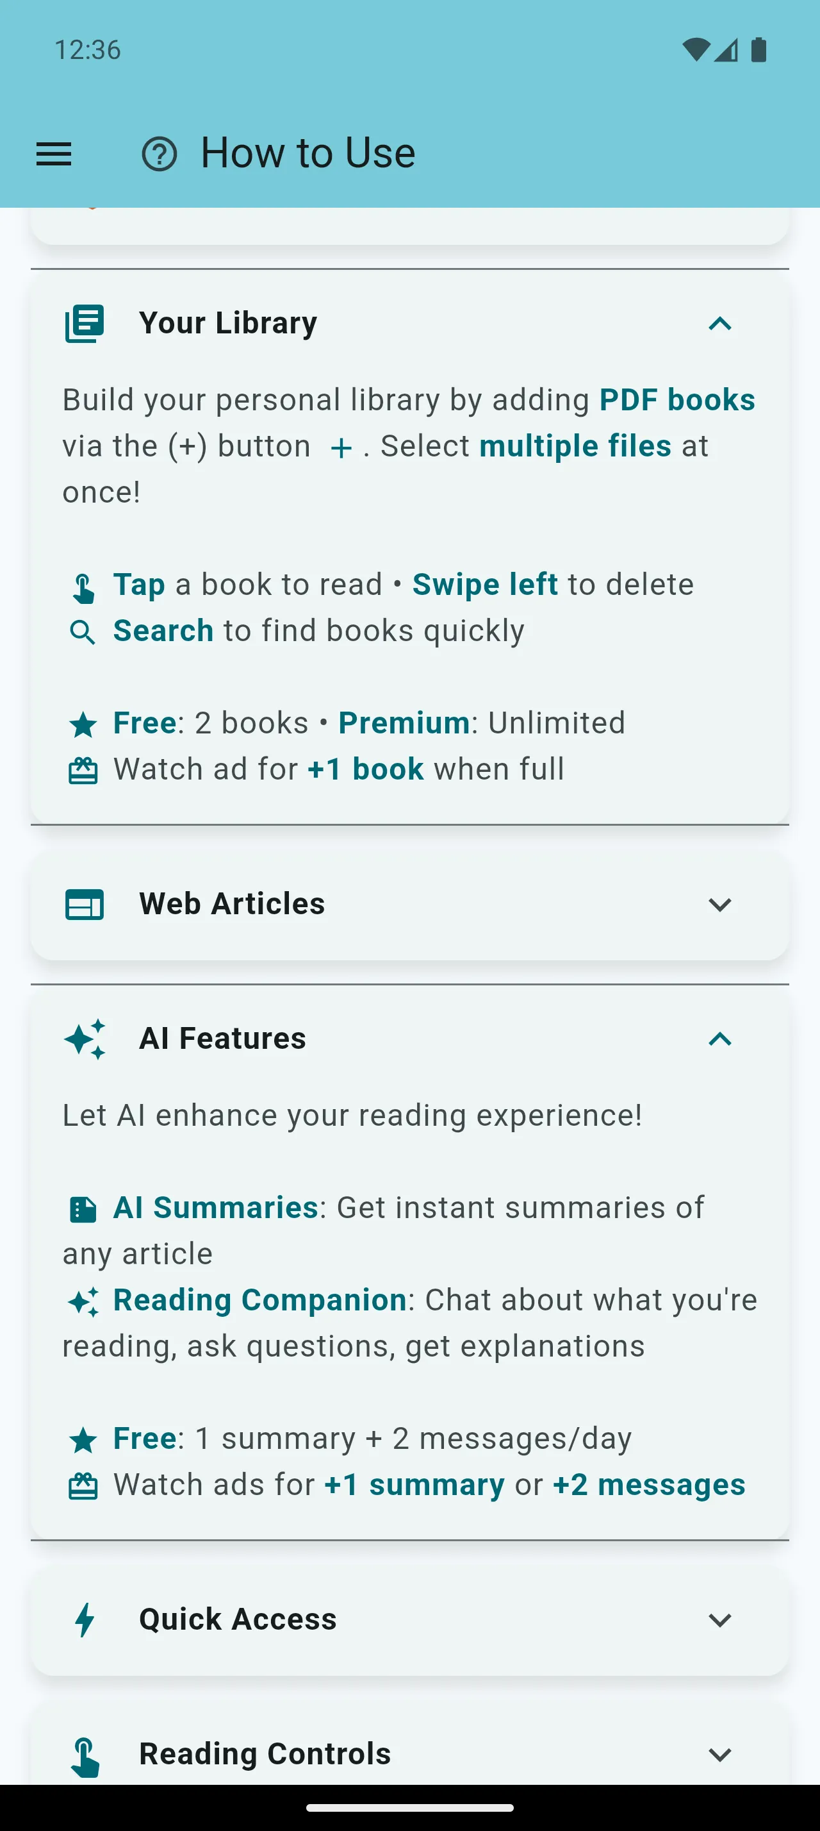The height and width of the screenshot is (1831, 820).
Task: Expand the Web Articles section
Action: click(719, 905)
